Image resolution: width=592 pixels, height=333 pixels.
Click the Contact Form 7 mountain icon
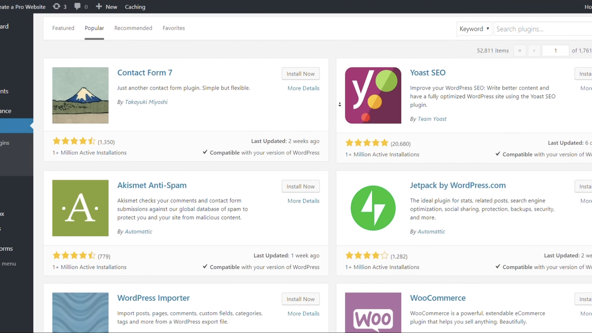pyautogui.click(x=80, y=95)
